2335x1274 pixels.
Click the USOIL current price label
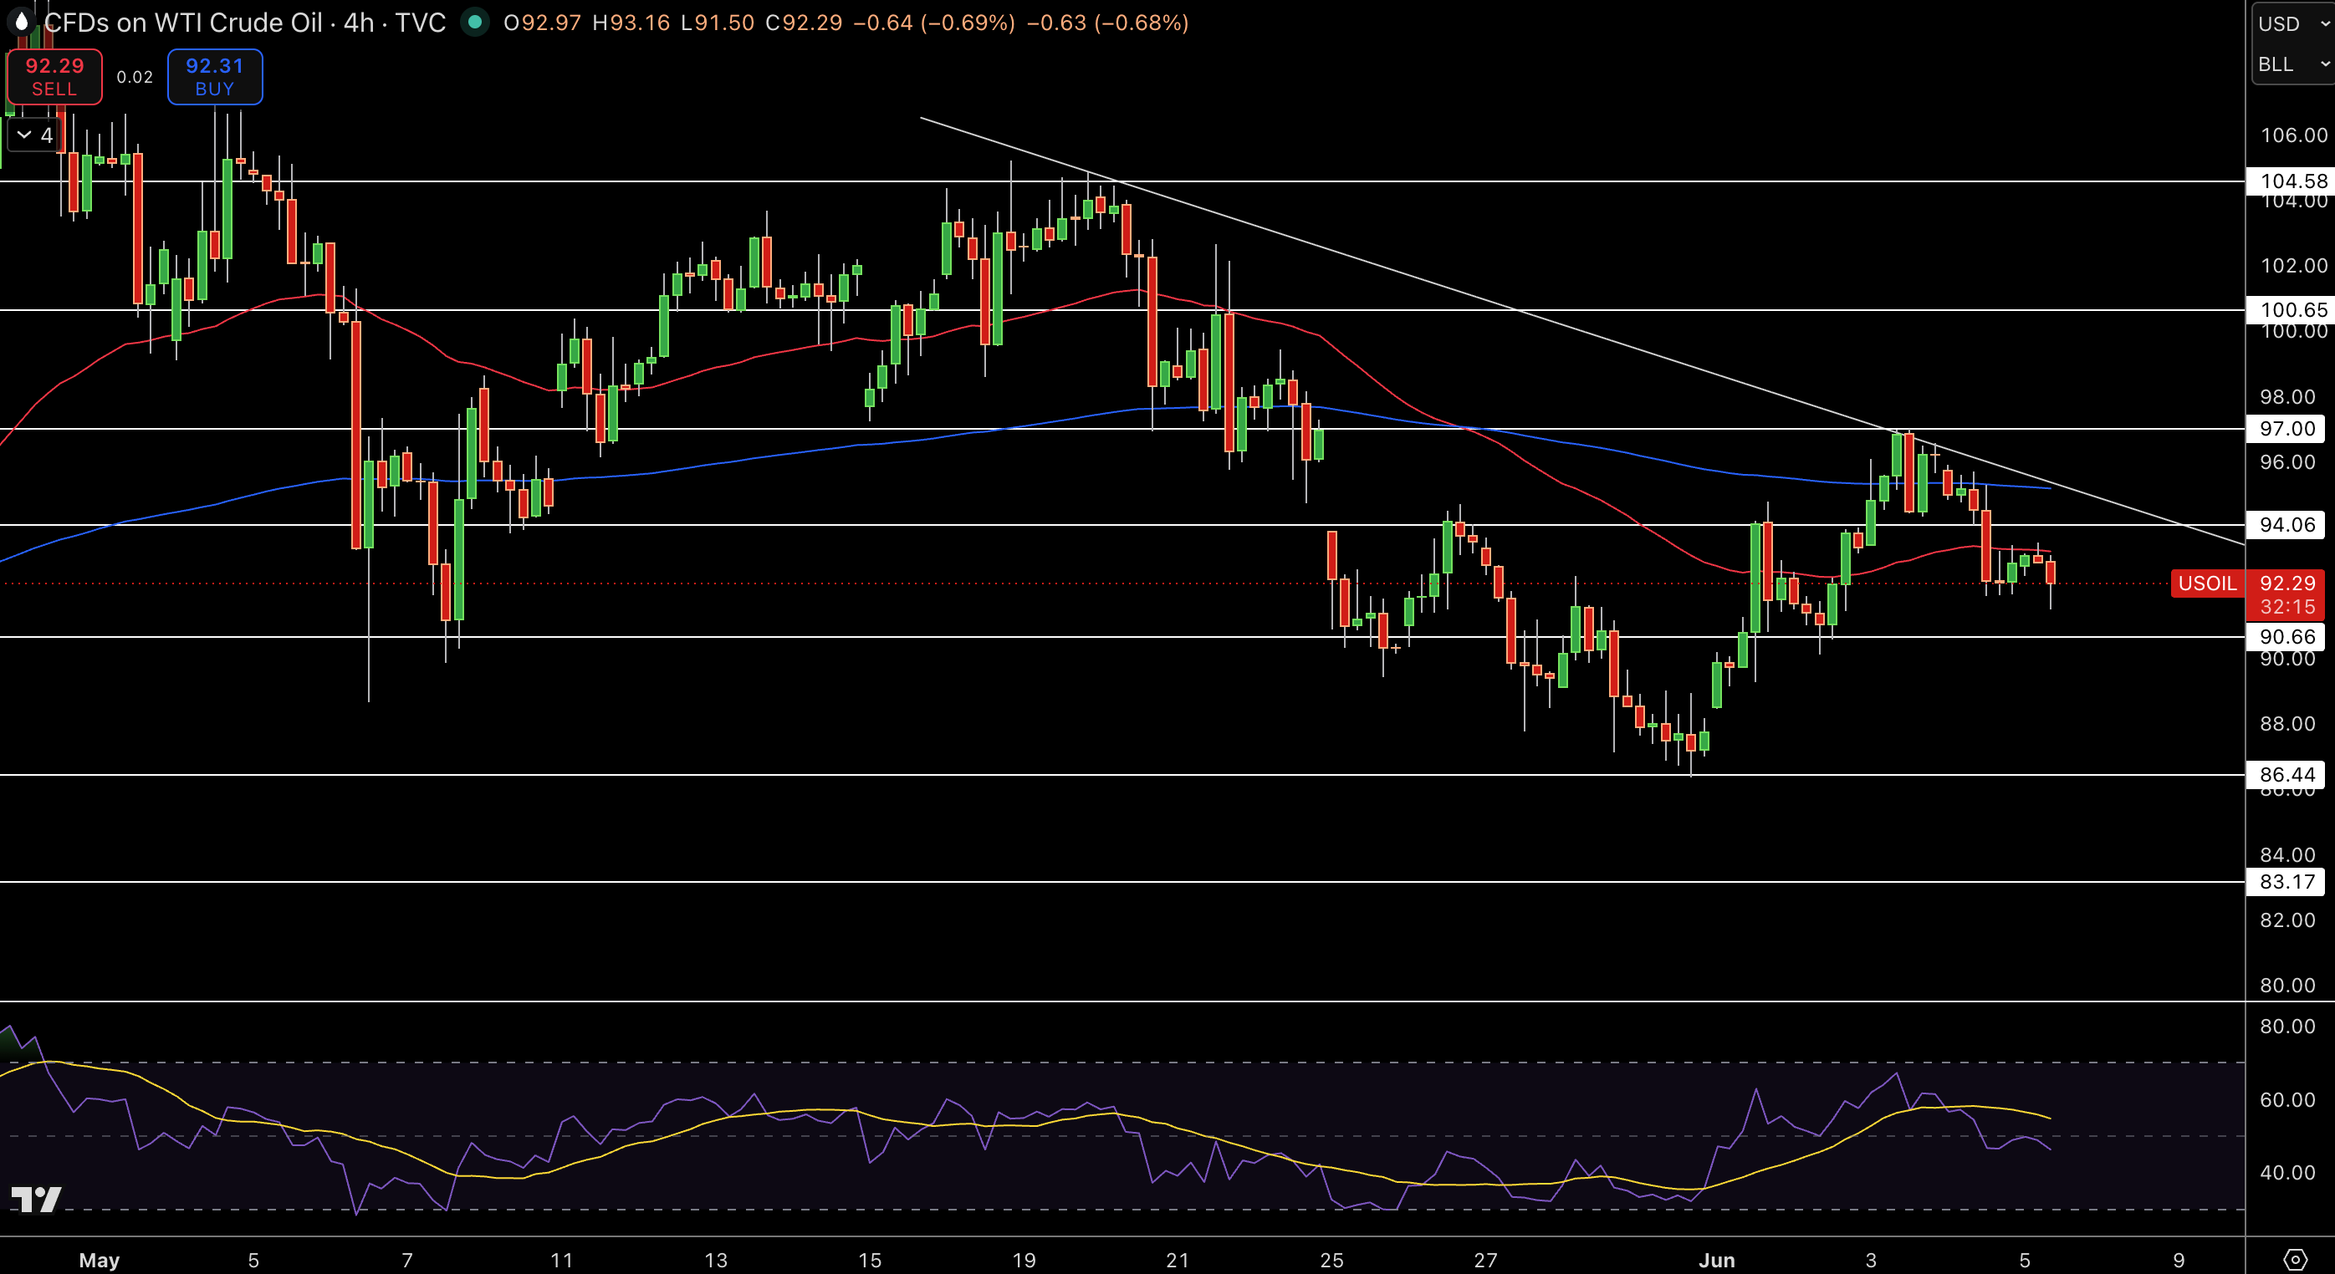(x=2207, y=583)
